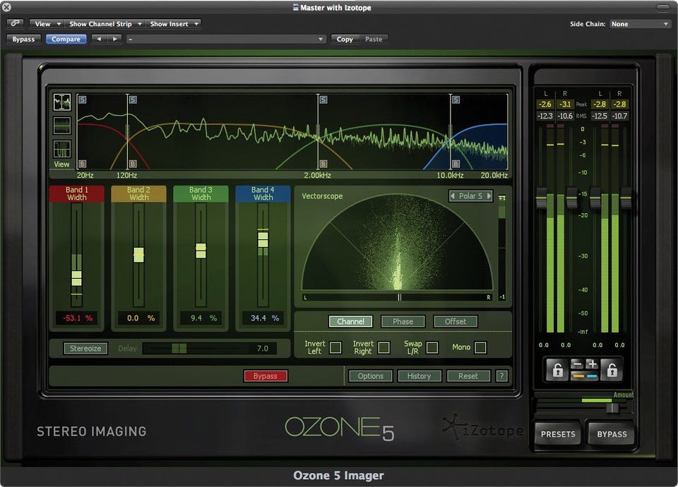Open the Polar S vectorscope mode selector
678x487 pixels.
470,196
